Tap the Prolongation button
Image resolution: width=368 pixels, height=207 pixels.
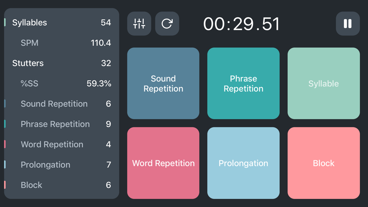pyautogui.click(x=243, y=163)
